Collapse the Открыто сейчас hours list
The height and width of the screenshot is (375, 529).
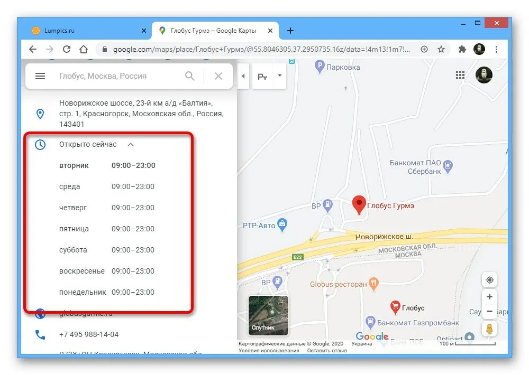click(131, 145)
